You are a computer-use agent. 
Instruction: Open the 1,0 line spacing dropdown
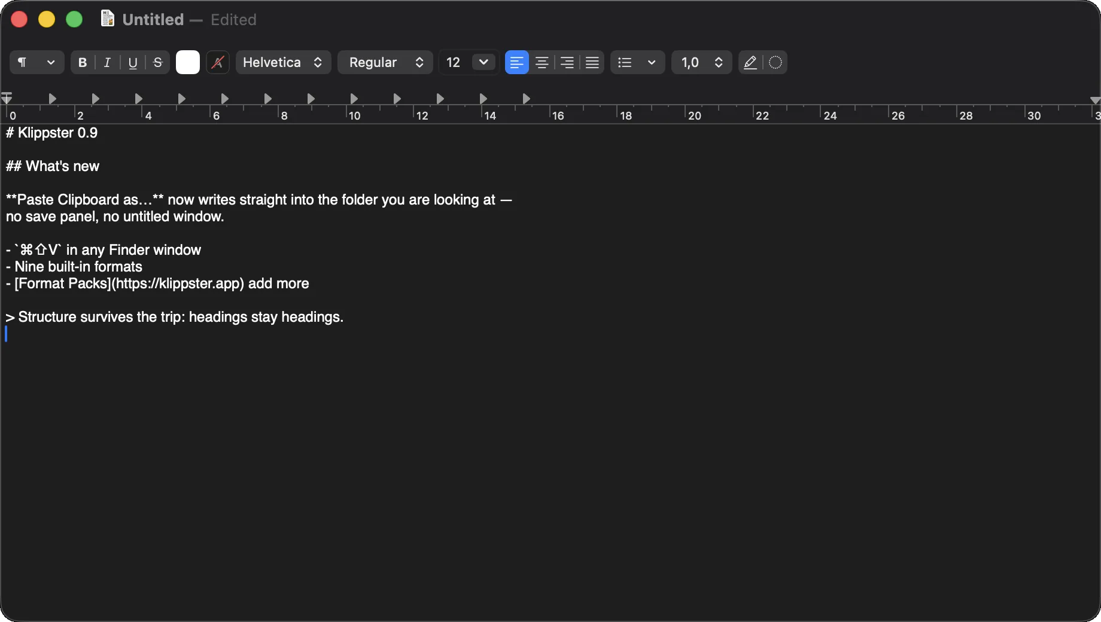[x=702, y=62]
